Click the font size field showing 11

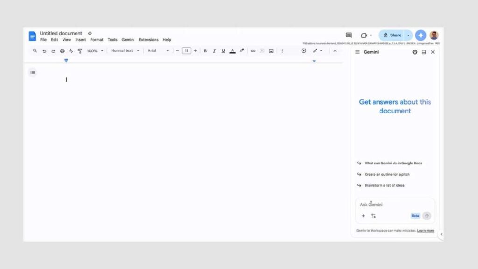tap(186, 50)
